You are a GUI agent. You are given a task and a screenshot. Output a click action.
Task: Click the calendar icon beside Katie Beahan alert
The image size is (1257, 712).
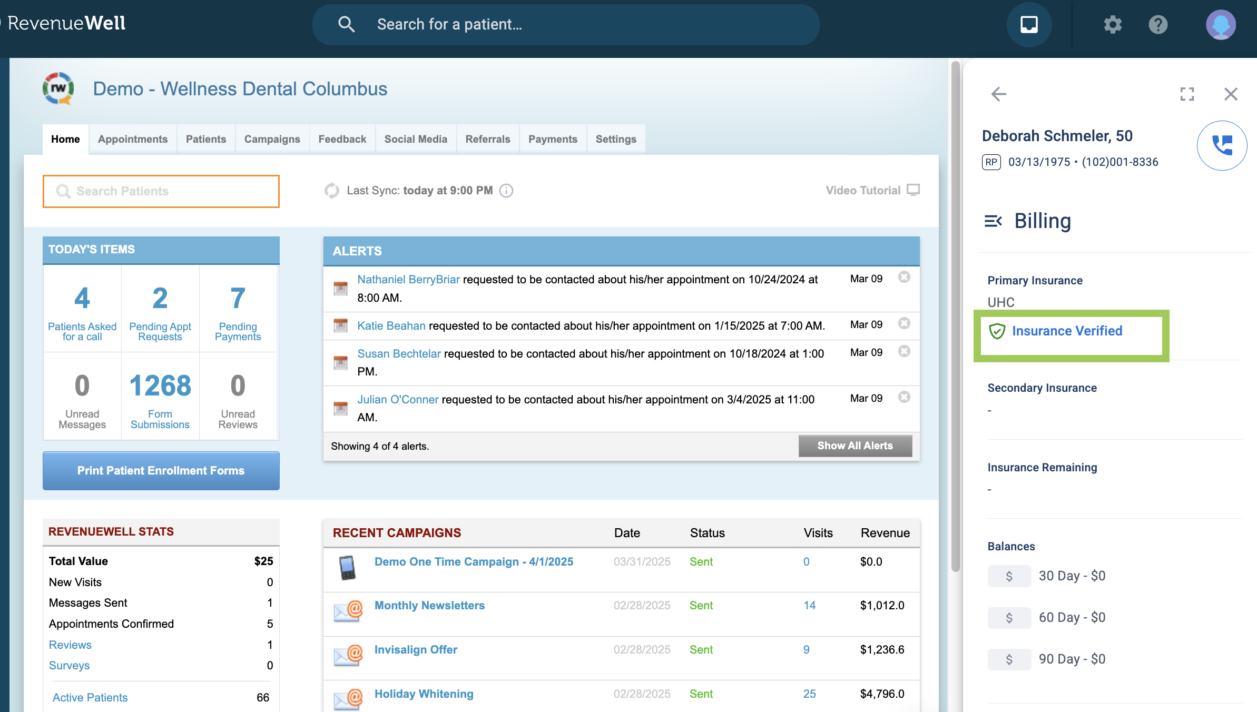(341, 326)
